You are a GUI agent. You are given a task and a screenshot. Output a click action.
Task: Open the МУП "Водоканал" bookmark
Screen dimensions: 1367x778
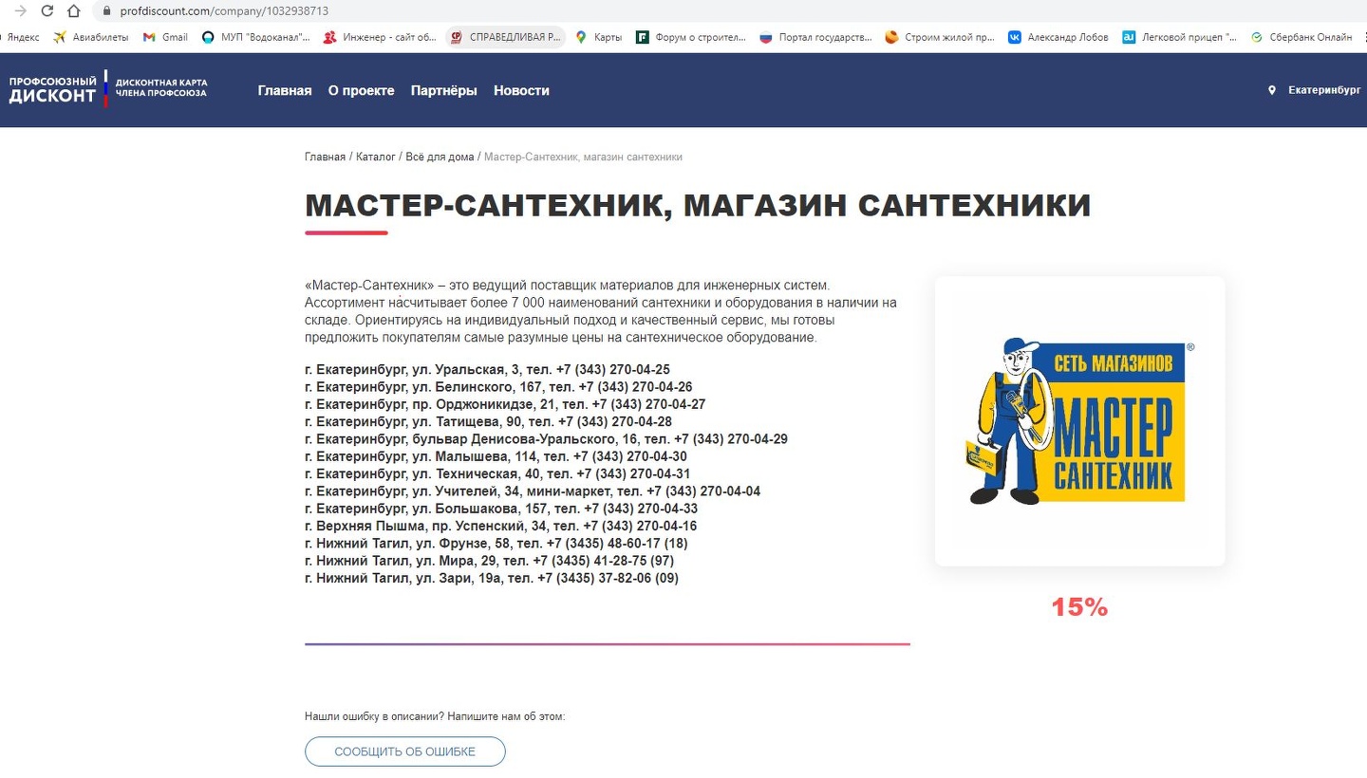256,37
